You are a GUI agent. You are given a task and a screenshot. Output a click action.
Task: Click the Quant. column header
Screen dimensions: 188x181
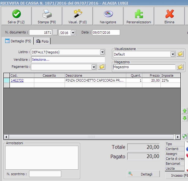point(134,75)
